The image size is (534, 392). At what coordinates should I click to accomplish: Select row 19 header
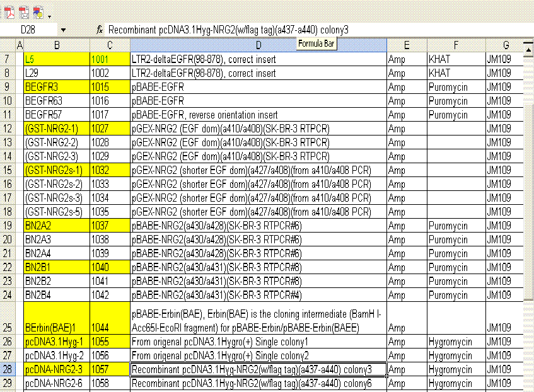click(x=8, y=226)
